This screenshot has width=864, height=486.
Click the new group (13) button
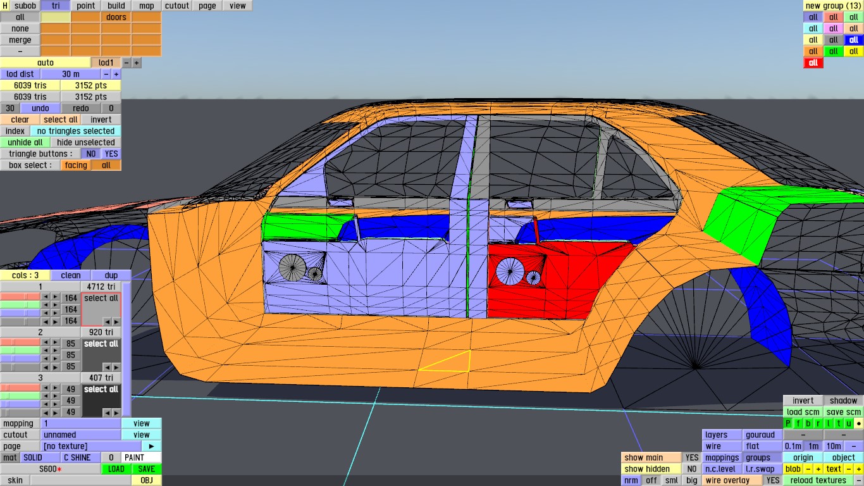[834, 6]
